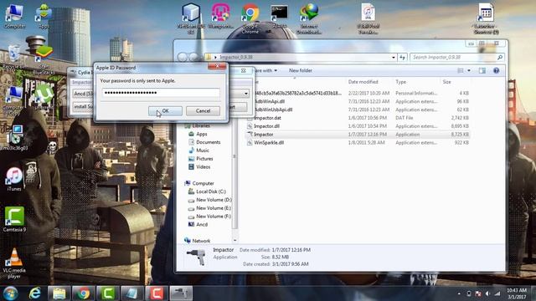
Task: Sort by Date modified column
Action: (x=363, y=82)
